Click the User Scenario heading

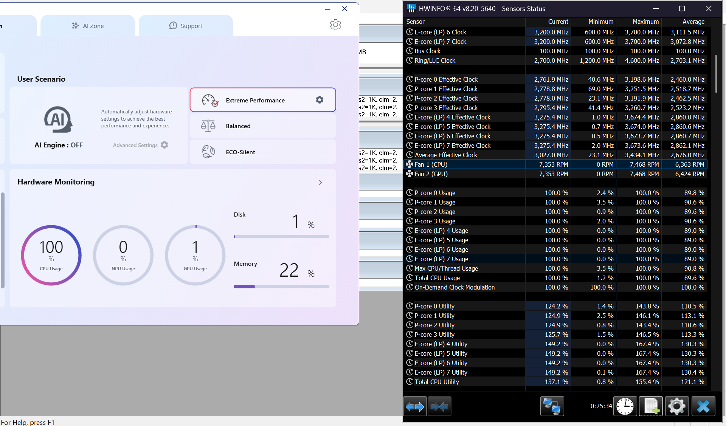click(x=41, y=79)
